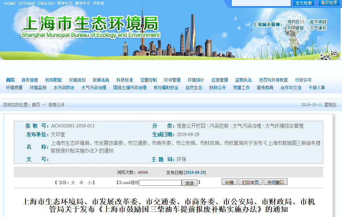Screen dimensions: 342x217
Task: Click the 上海市生态环境局 site logo
Action: click(90, 27)
